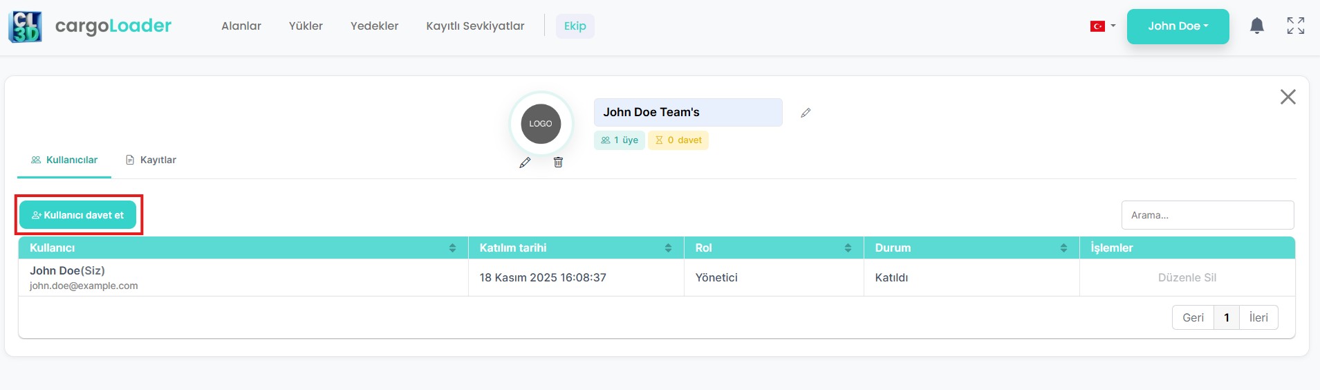
Task: Sort table by Rol column
Action: (x=848, y=248)
